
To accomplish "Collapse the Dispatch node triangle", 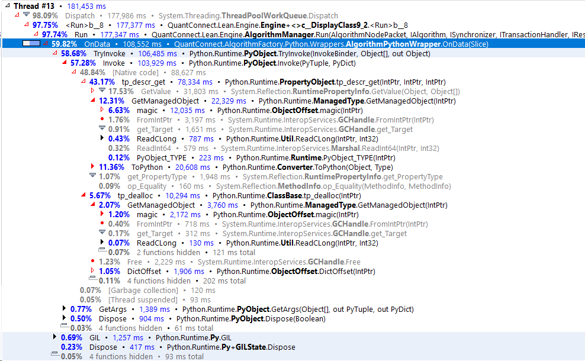I will [x=17, y=15].
